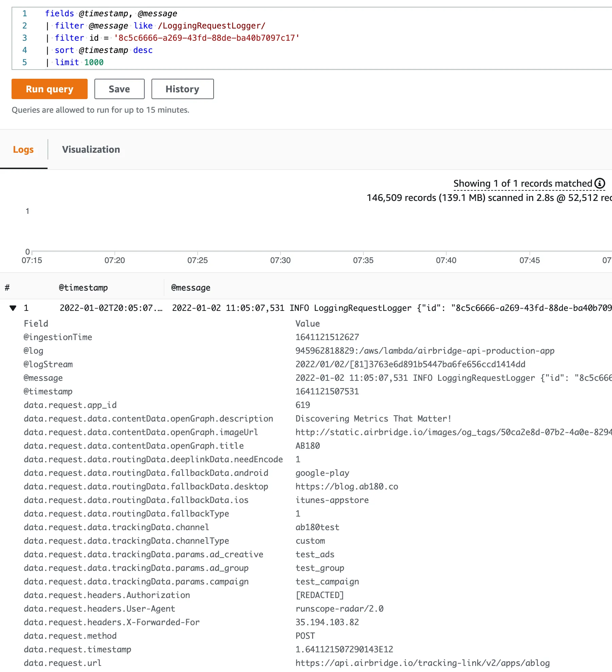Click the @timestamp value 1641121507531
This screenshot has width=612, height=672.
click(x=327, y=391)
